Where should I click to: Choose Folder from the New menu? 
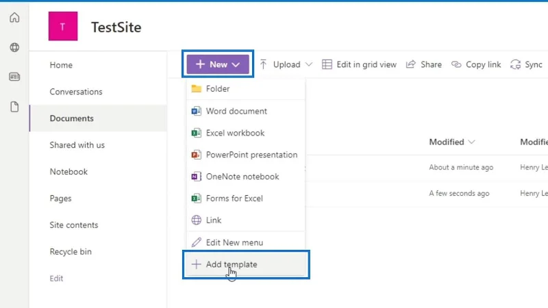click(246, 89)
